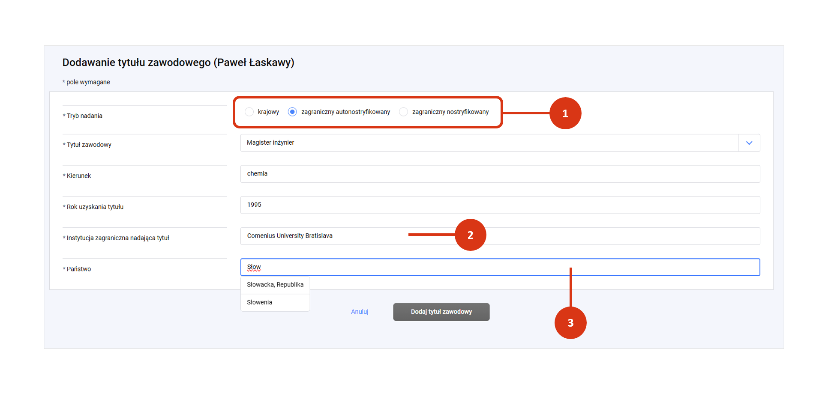This screenshot has height=405, width=822.
Task: Select the krajowy radio button
Action: (249, 112)
